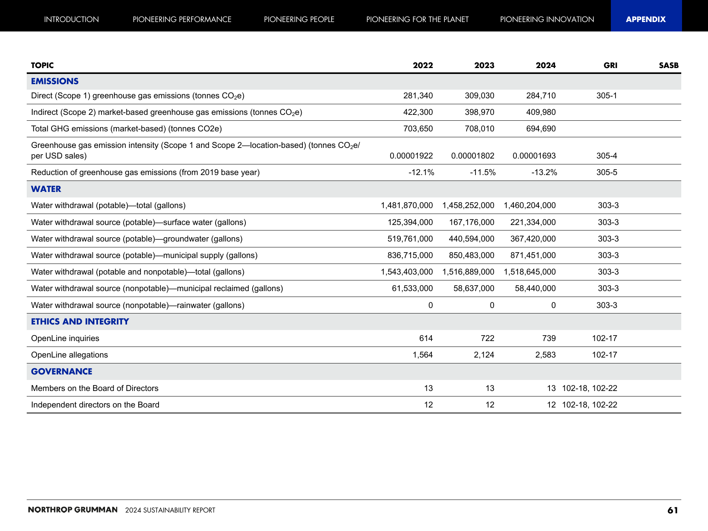Select OpenLine allegations value 2,583
708x531 pixels.
546,355
